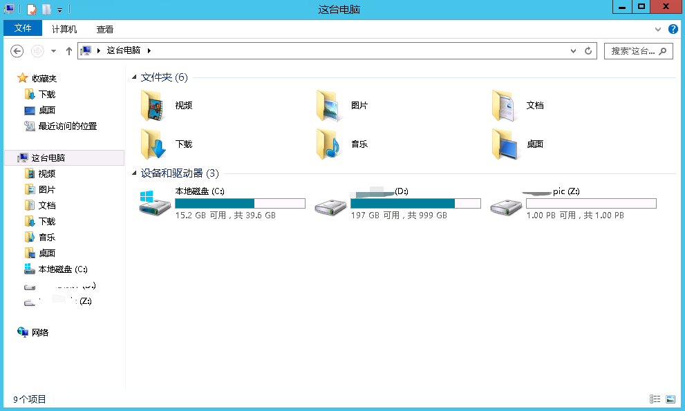The width and height of the screenshot is (685, 411).
Task: Select 这台电脑 in navigation pane
Action: coord(64,157)
